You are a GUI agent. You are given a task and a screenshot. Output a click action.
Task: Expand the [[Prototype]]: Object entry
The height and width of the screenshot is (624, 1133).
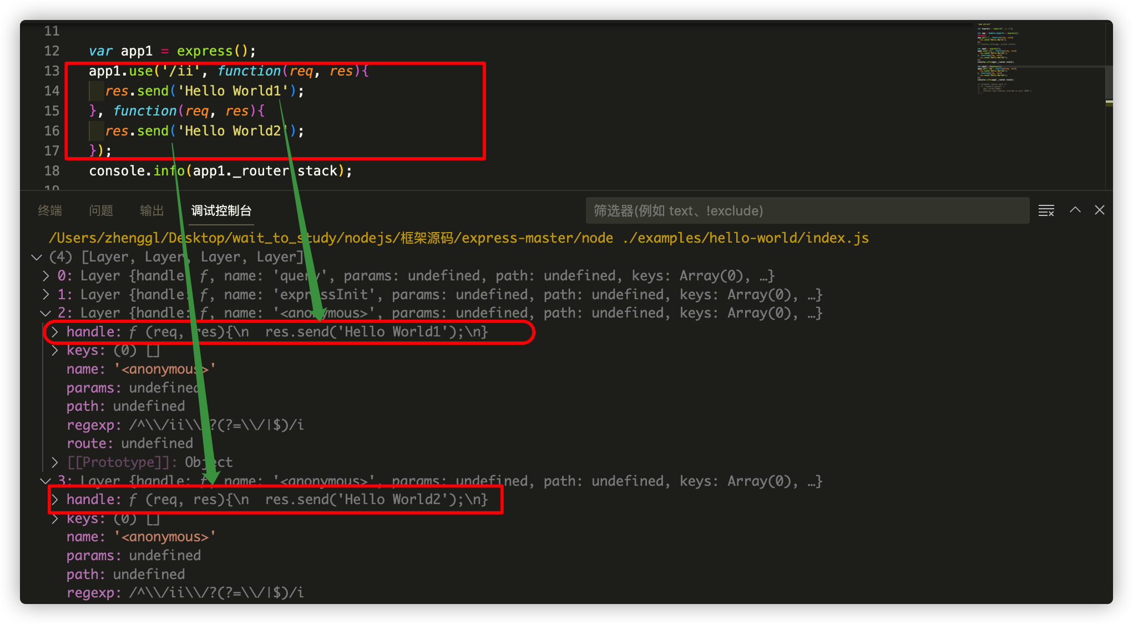pyautogui.click(x=54, y=462)
